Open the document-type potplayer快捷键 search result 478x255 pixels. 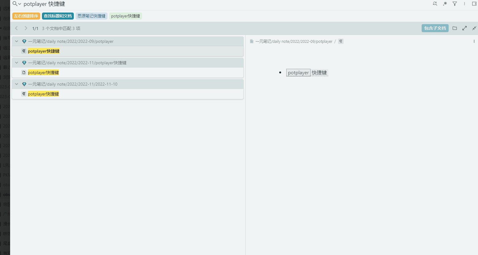coord(43,72)
